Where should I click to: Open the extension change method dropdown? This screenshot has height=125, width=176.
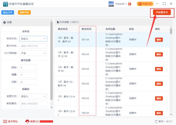click(x=33, y=96)
